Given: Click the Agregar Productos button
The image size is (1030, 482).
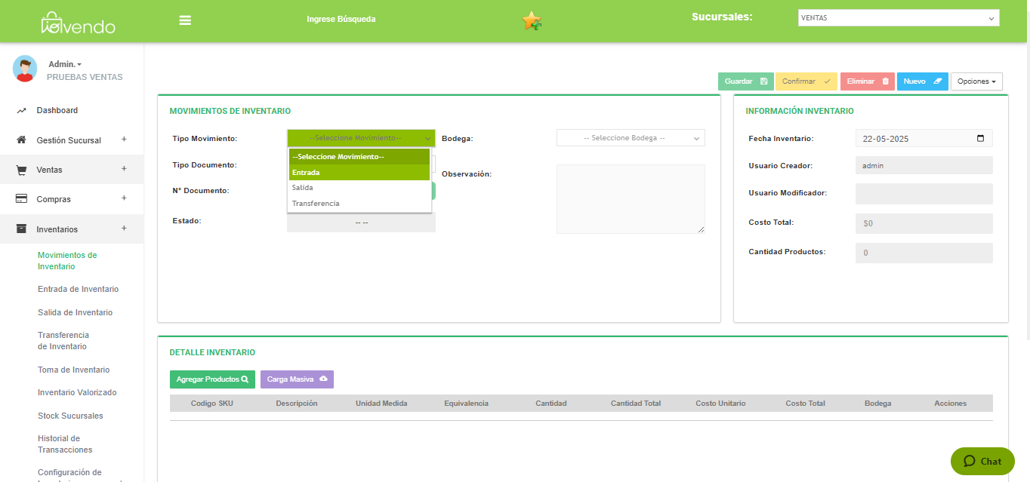Looking at the screenshot, I should [x=212, y=379].
